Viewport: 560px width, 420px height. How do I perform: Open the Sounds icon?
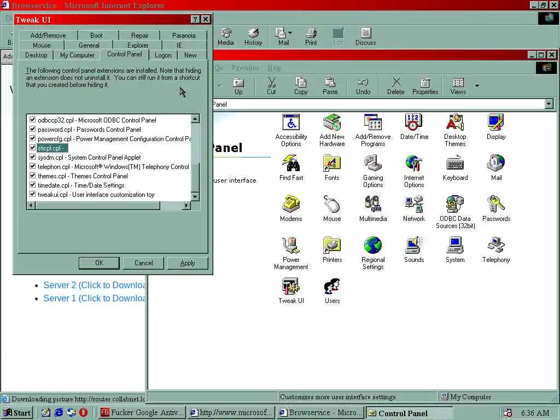pos(414,250)
